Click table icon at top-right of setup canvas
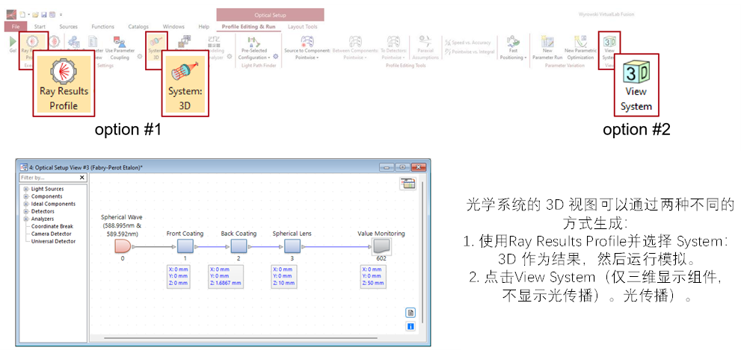The image size is (741, 356). pyautogui.click(x=408, y=184)
